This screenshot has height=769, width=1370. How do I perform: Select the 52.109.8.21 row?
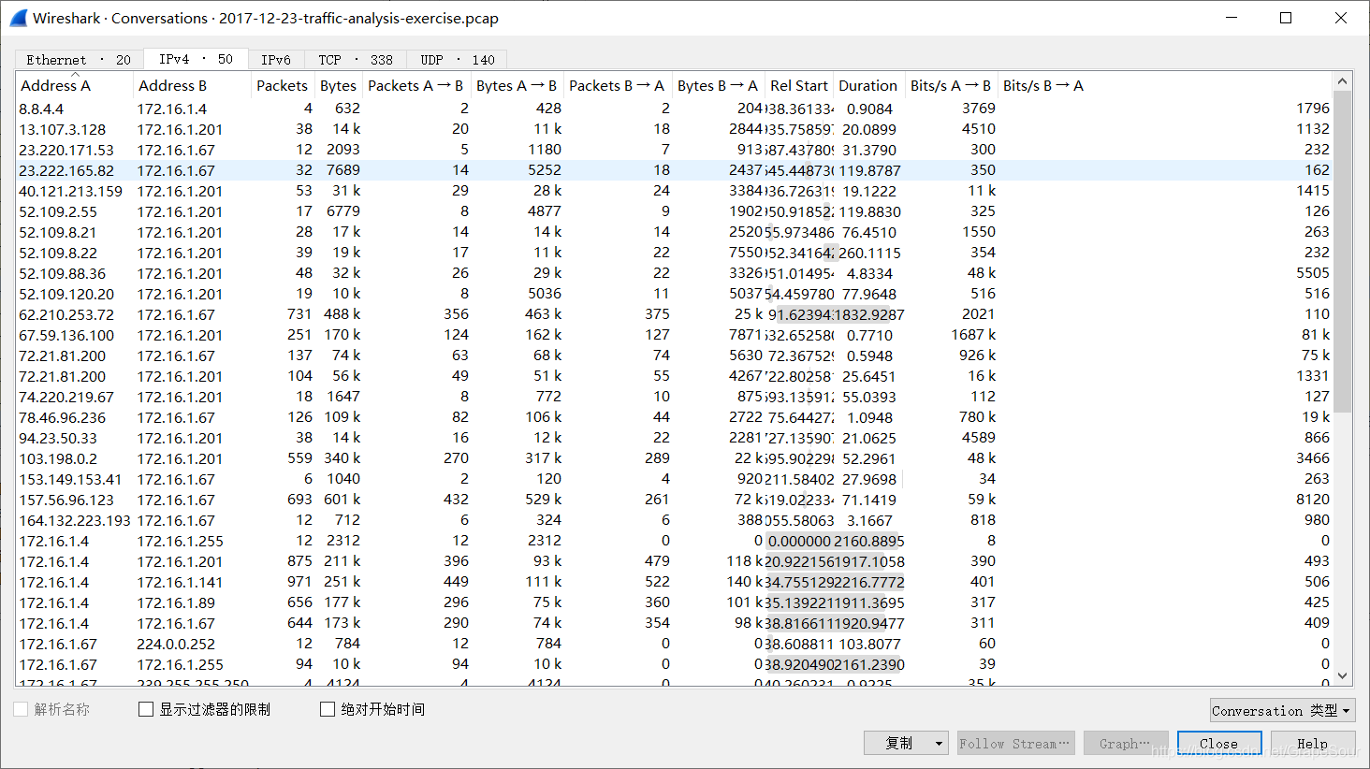(x=675, y=232)
